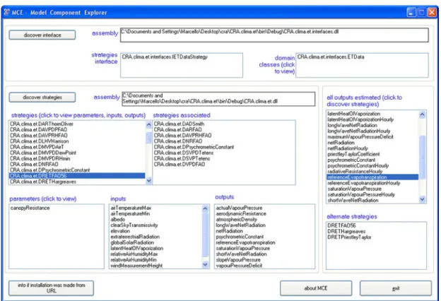The height and width of the screenshot is (301, 441).
Task: Select psychrometricConstantHourly in all outputs
Action: [358, 165]
